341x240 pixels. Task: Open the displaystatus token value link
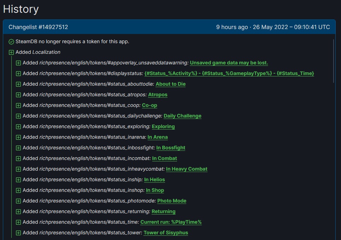point(229,74)
